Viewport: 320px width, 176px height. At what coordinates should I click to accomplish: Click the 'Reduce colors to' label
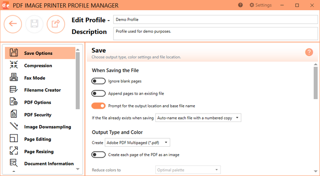point(106,170)
